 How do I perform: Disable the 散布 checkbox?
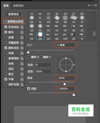[x=6, y=32]
